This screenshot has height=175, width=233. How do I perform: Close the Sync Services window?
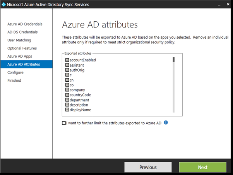[x=228, y=4]
